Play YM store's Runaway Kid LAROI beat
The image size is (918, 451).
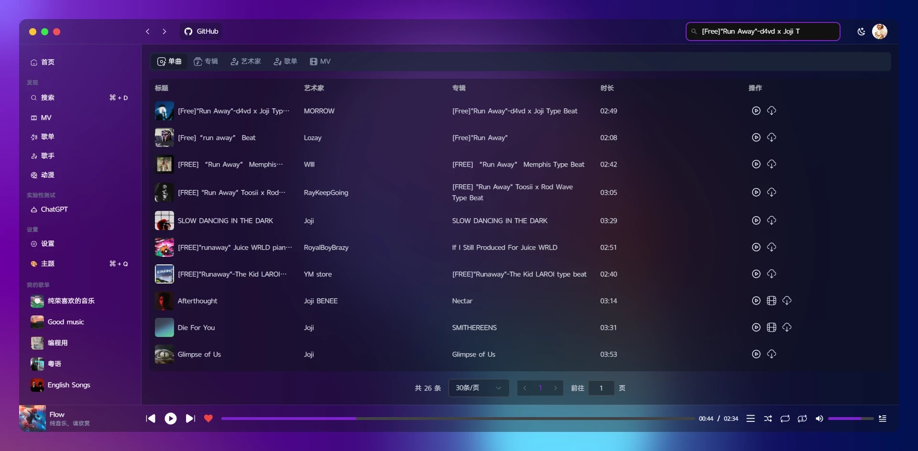click(756, 274)
